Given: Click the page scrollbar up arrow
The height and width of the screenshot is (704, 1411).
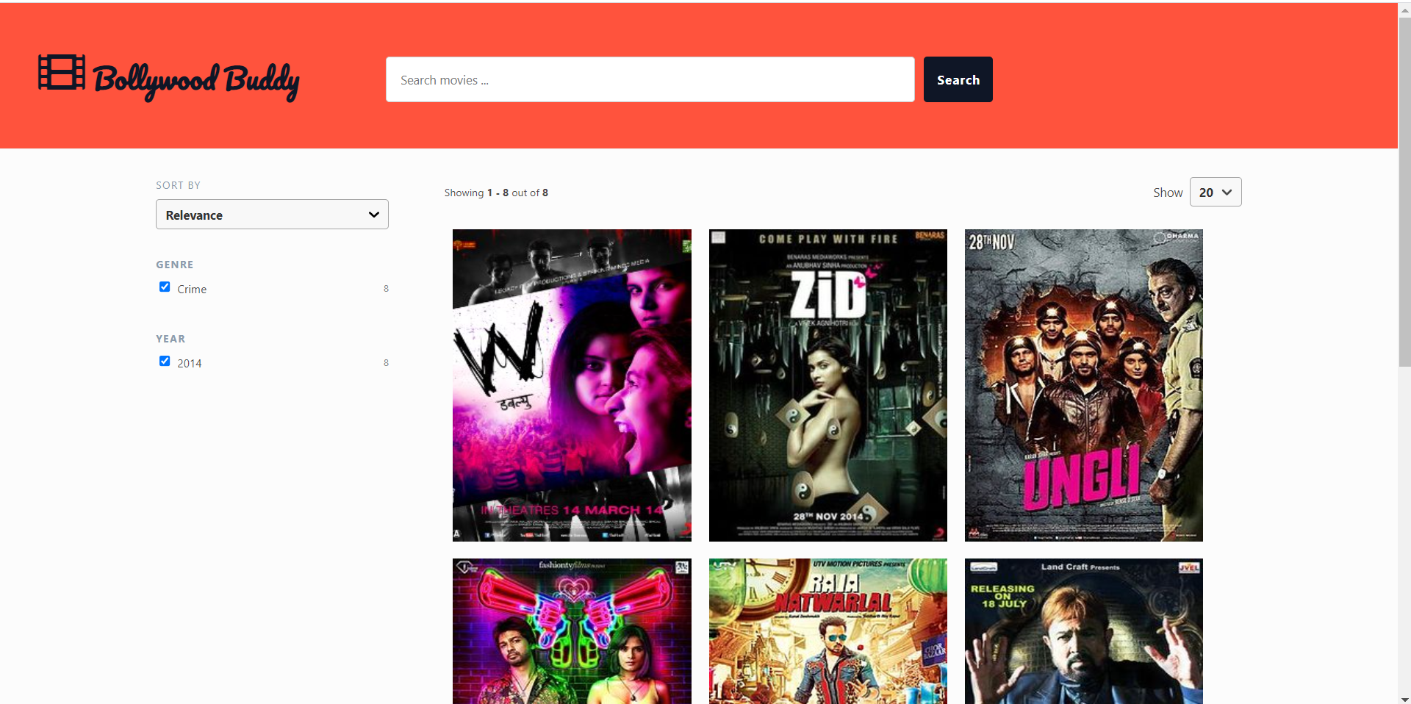Looking at the screenshot, I should click(x=1404, y=10).
